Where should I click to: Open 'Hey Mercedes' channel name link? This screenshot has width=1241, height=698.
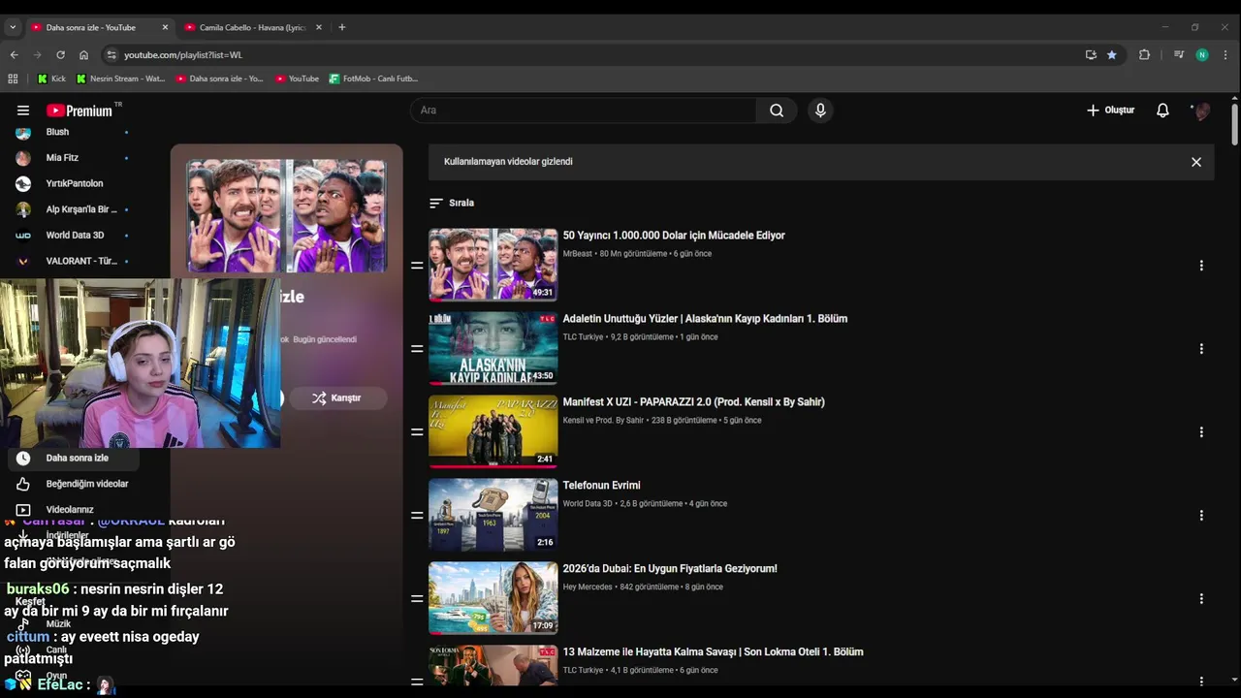[x=589, y=587]
